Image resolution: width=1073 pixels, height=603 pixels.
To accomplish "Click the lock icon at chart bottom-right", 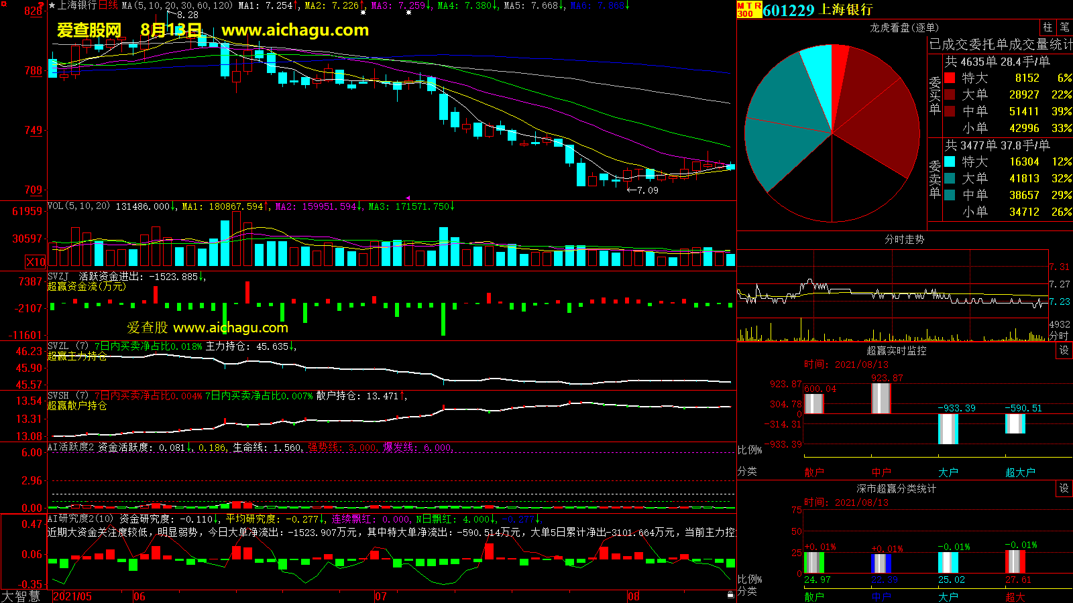I will tap(730, 594).
